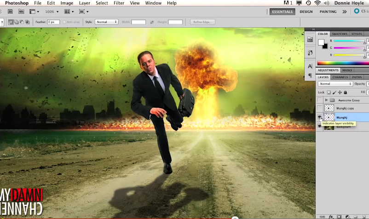Click the background color black swatch
Viewport: 369px width, 219px height.
coord(325,47)
